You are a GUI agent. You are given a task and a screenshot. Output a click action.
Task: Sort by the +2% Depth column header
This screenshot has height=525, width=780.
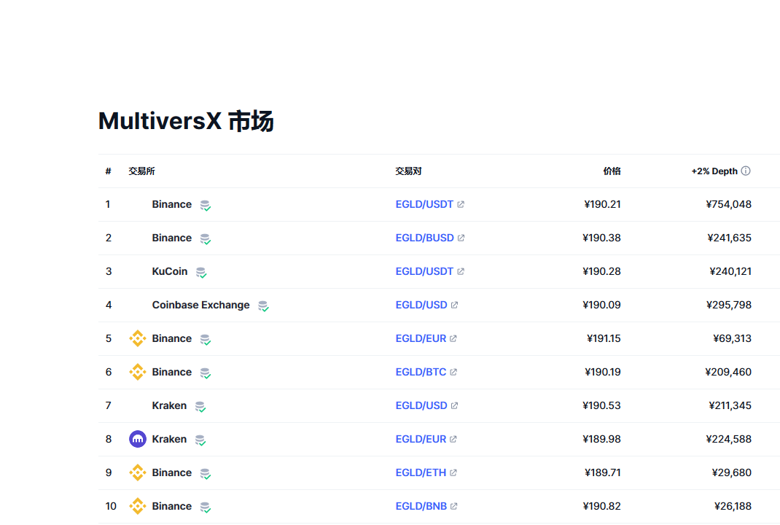pyautogui.click(x=714, y=171)
